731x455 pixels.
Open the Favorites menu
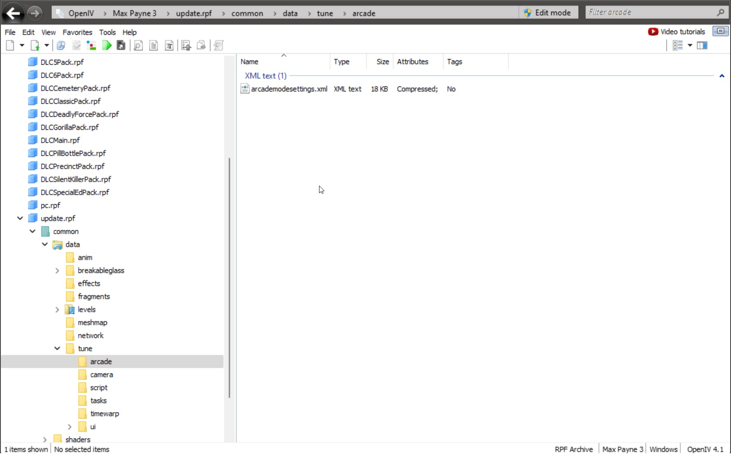point(77,32)
